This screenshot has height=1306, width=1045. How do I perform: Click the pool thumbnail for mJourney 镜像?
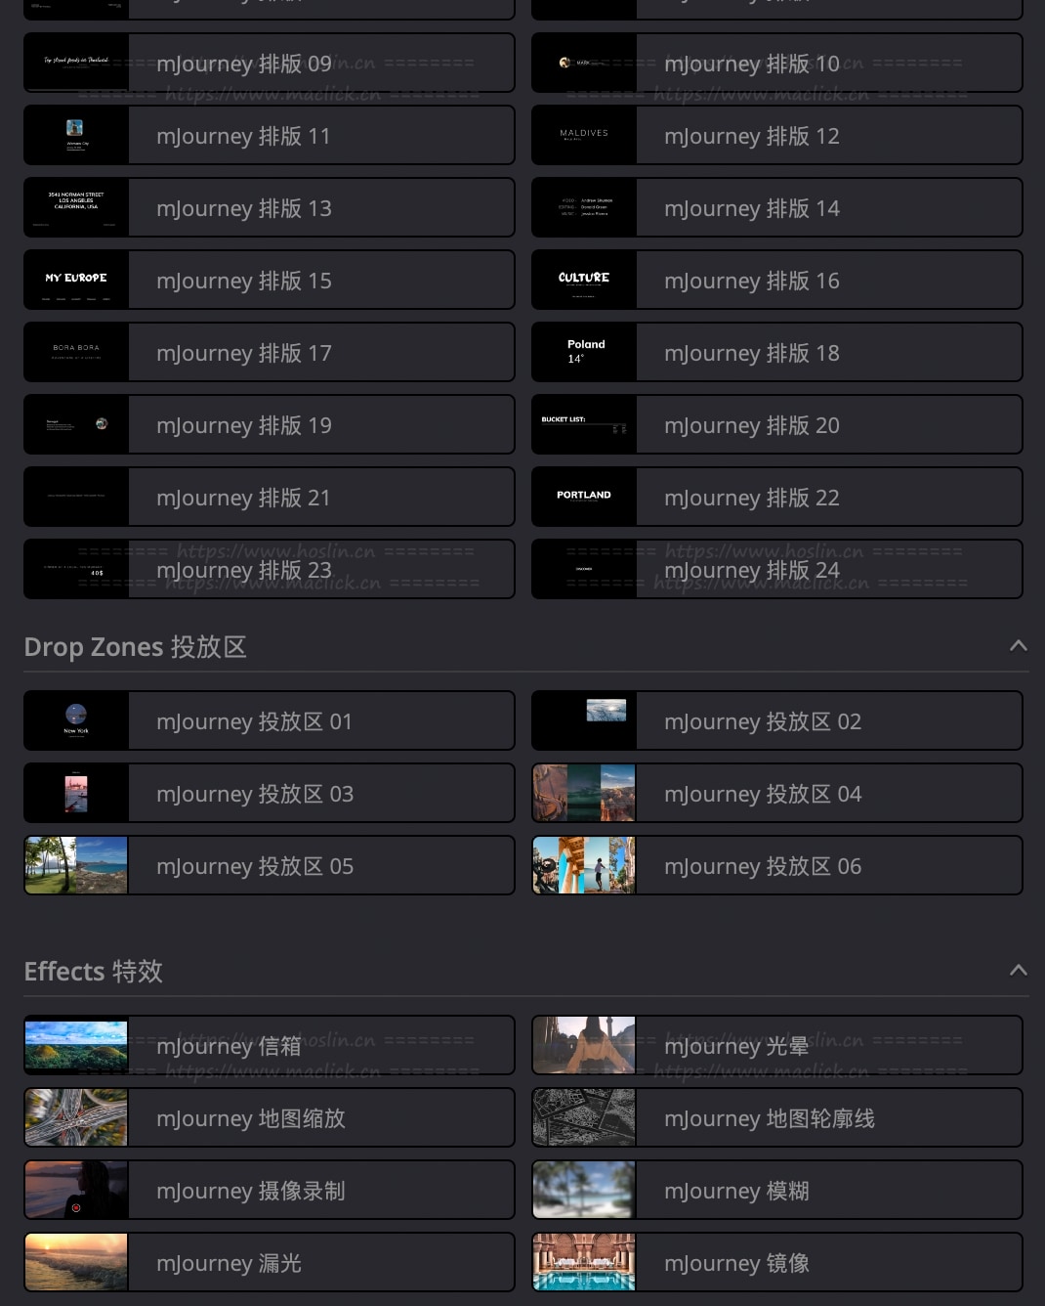(584, 1262)
